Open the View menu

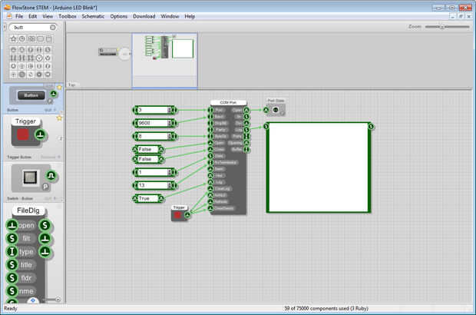point(48,16)
